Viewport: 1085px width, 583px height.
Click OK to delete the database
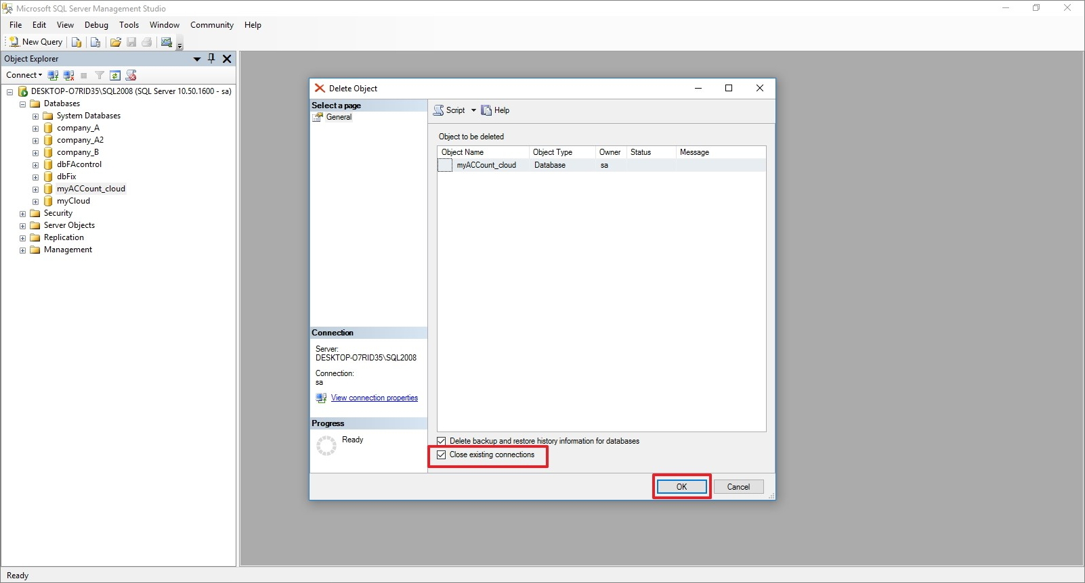point(682,487)
